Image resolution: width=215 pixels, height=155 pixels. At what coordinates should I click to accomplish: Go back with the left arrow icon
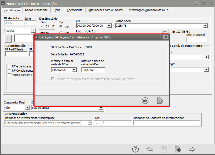click(x=150, y=149)
